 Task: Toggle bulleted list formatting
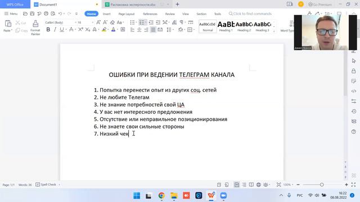[132, 22]
